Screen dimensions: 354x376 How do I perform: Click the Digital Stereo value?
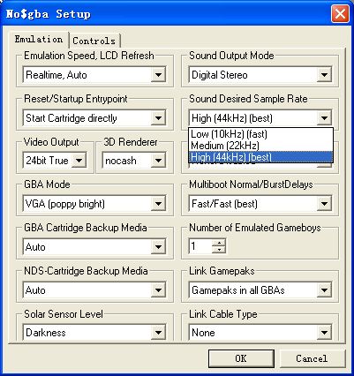[x=220, y=75]
